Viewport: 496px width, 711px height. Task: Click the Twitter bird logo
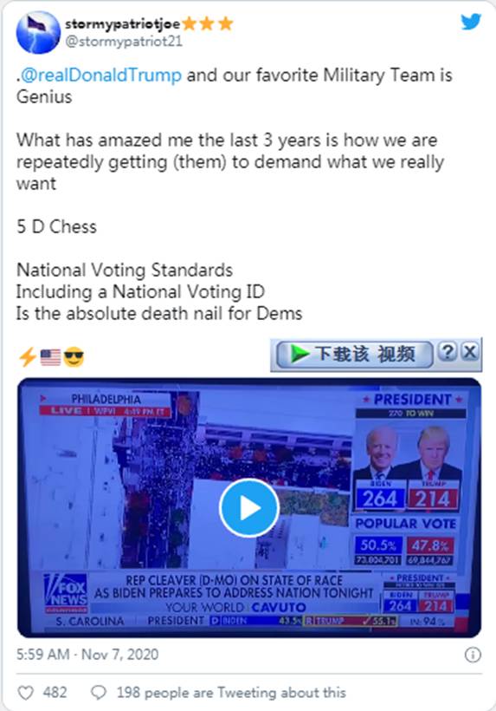(x=471, y=22)
